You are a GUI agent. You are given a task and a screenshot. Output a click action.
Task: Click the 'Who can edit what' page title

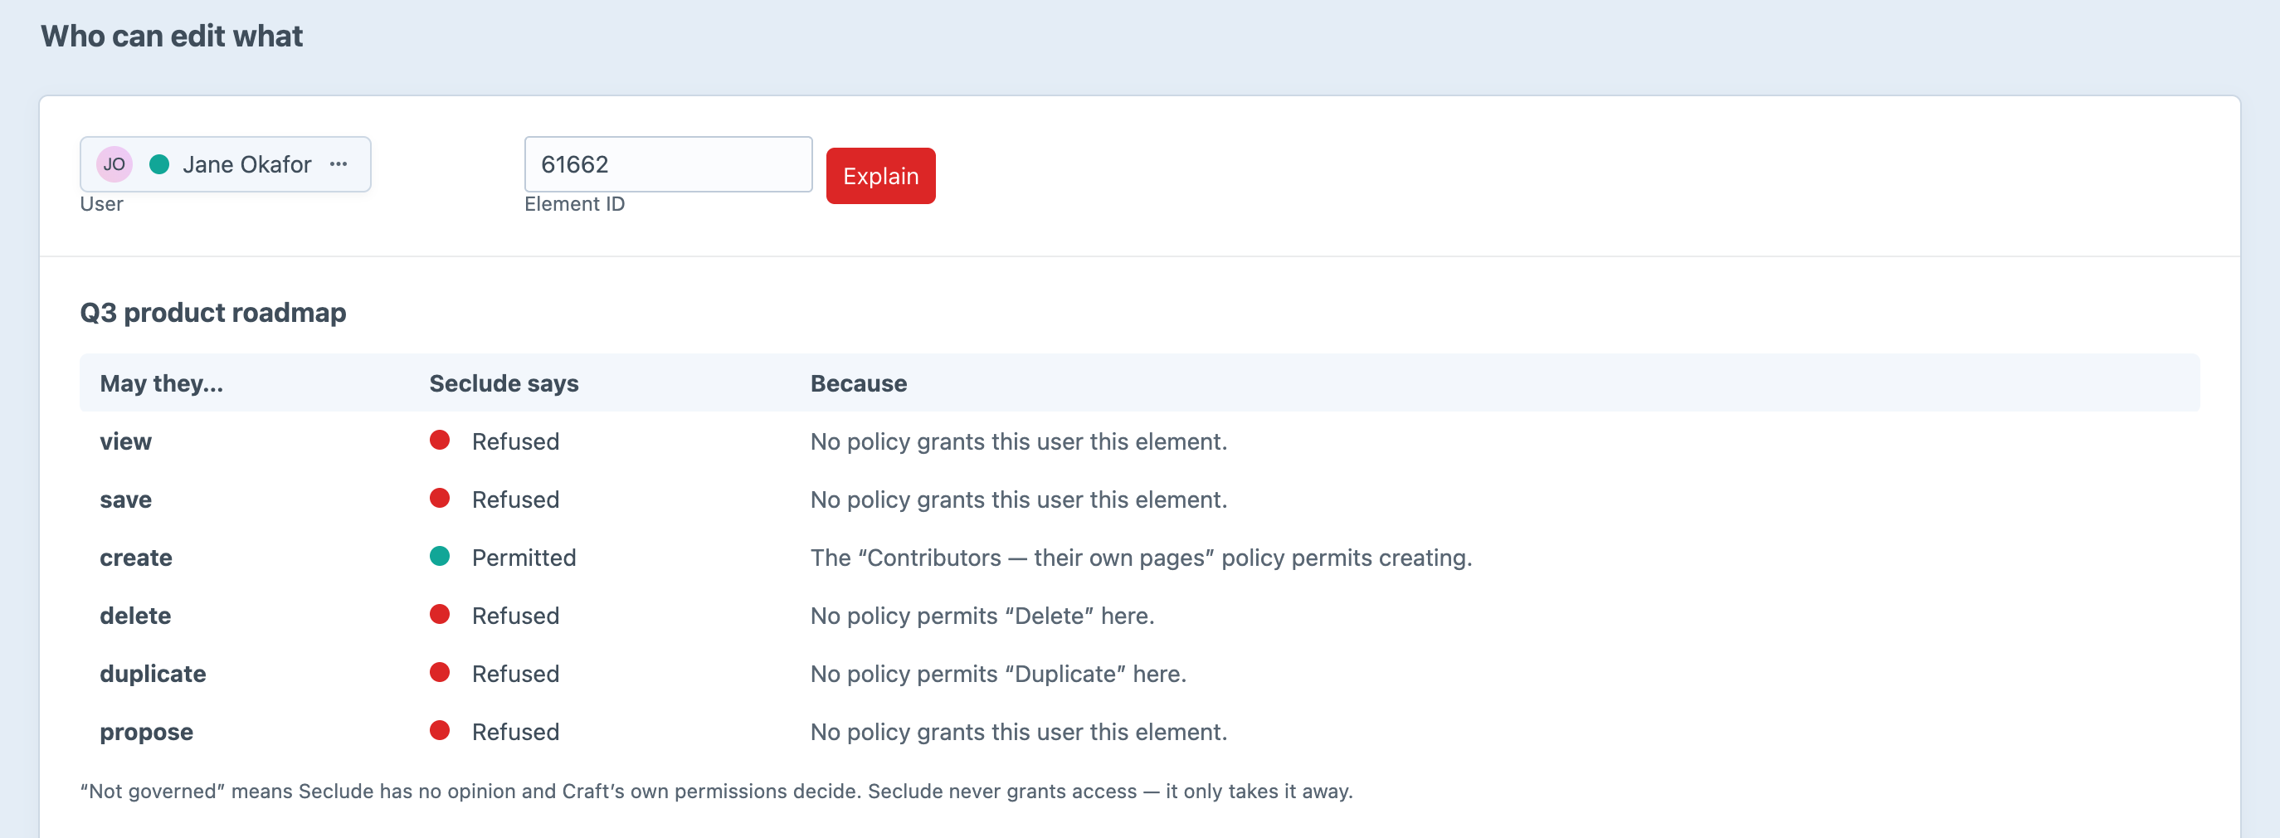pos(172,36)
